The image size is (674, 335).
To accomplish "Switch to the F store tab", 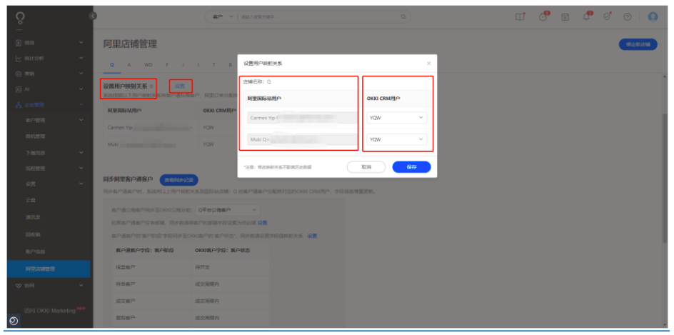I will (167, 64).
